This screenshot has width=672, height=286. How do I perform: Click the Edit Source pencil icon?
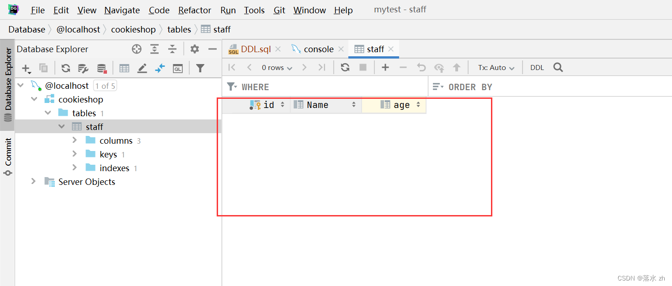(142, 68)
